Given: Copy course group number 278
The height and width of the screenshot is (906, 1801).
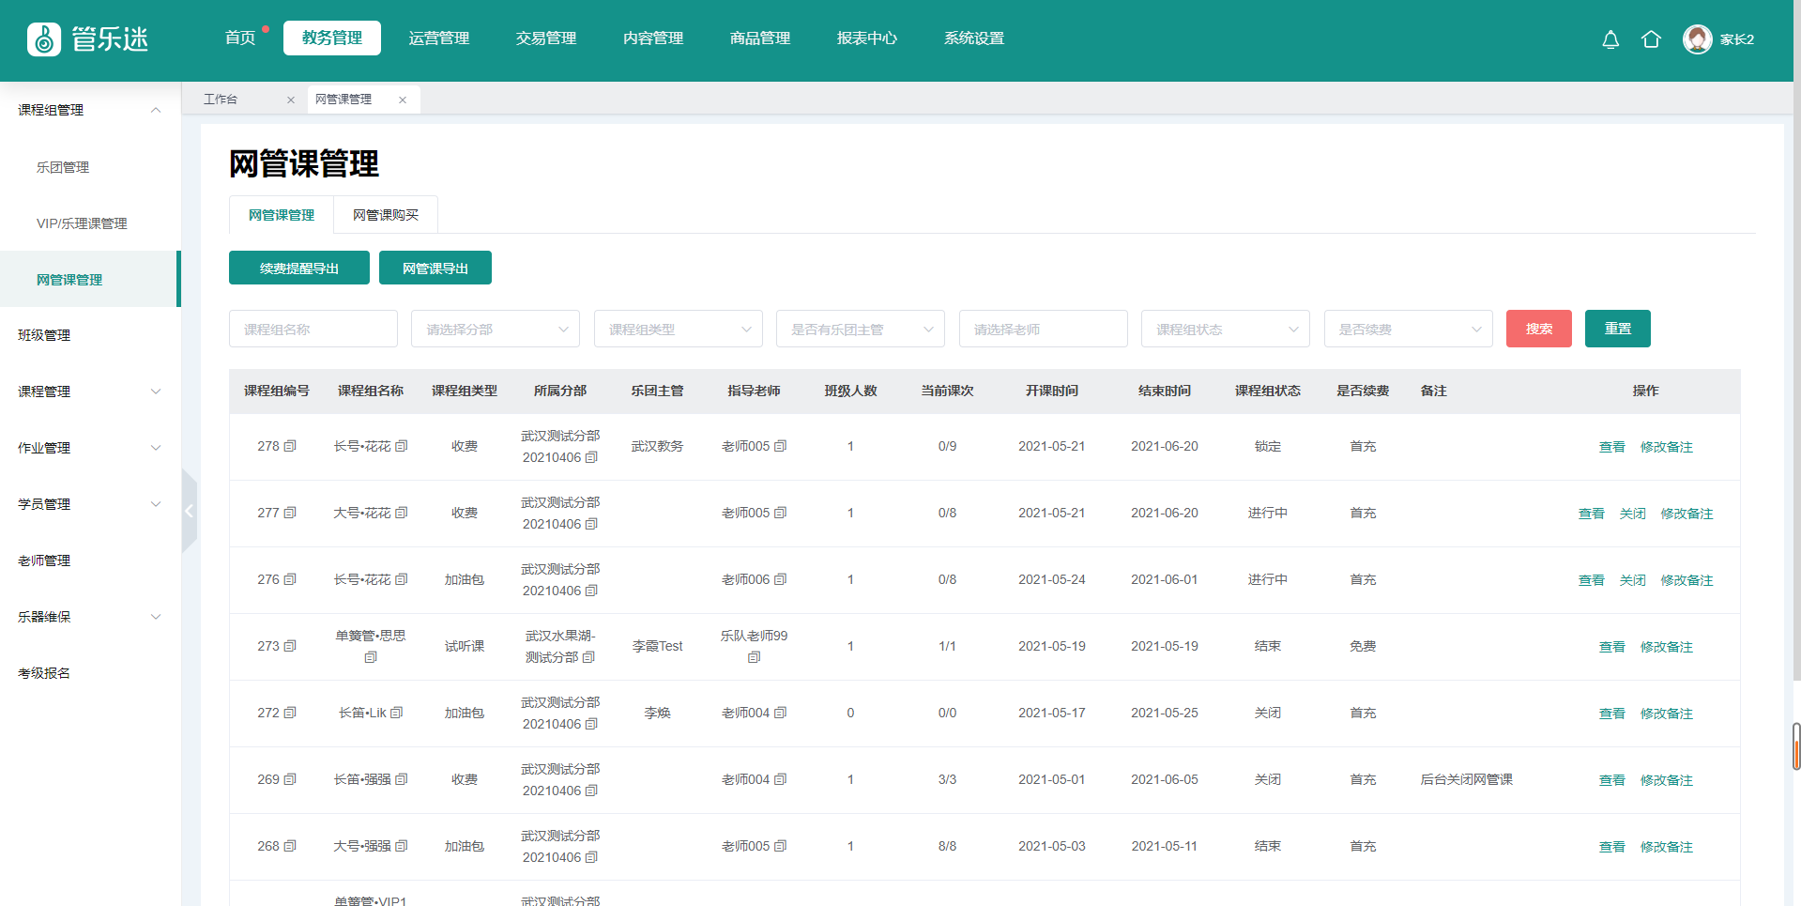Looking at the screenshot, I should click(x=290, y=446).
